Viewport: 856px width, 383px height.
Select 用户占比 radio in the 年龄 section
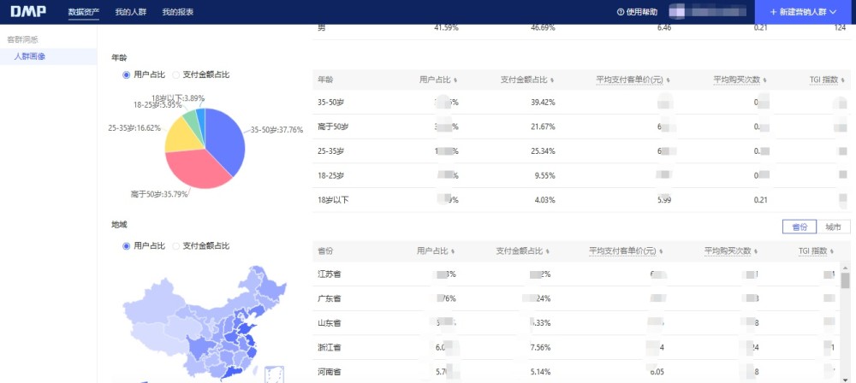click(127, 74)
